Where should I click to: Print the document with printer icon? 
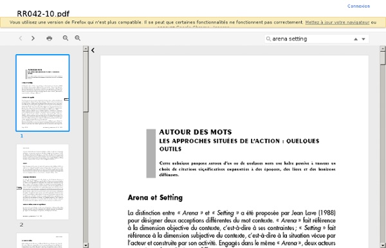[x=50, y=38]
